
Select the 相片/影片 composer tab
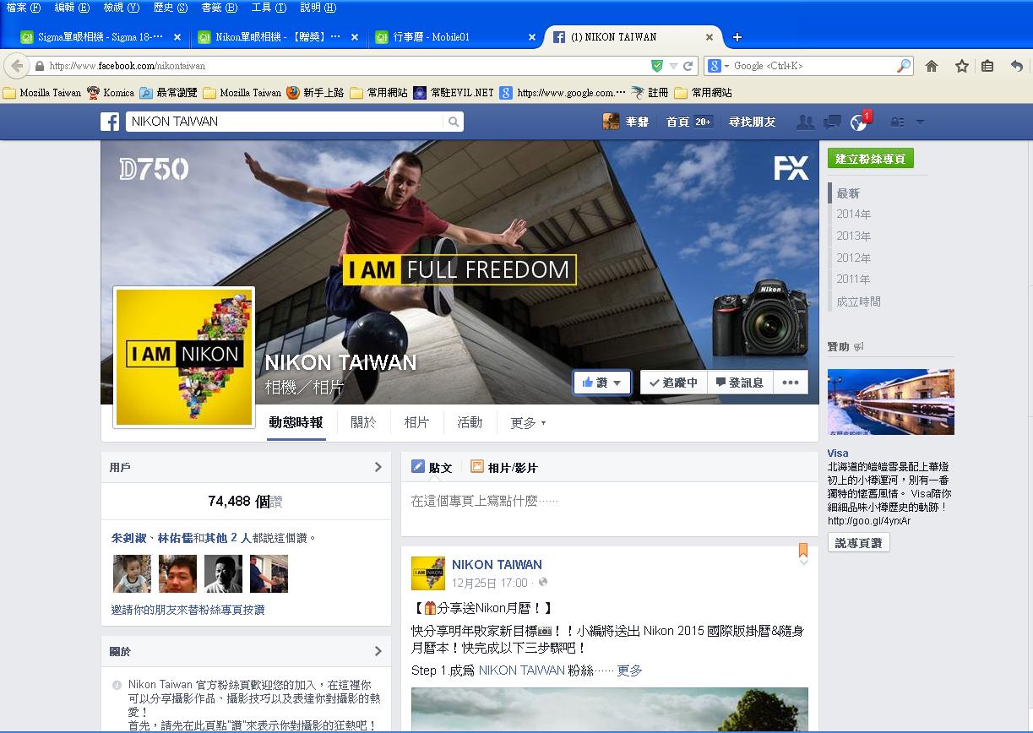[504, 467]
